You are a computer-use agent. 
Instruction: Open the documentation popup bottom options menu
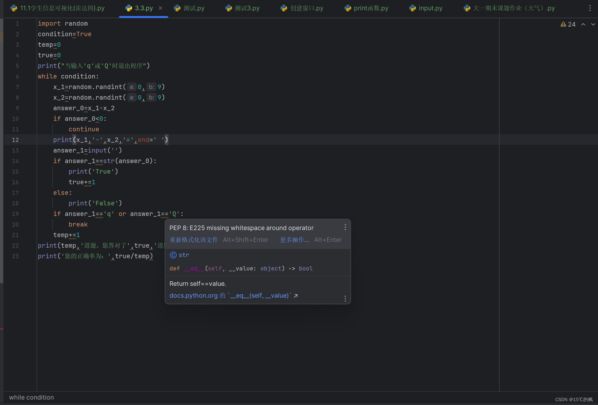[345, 299]
